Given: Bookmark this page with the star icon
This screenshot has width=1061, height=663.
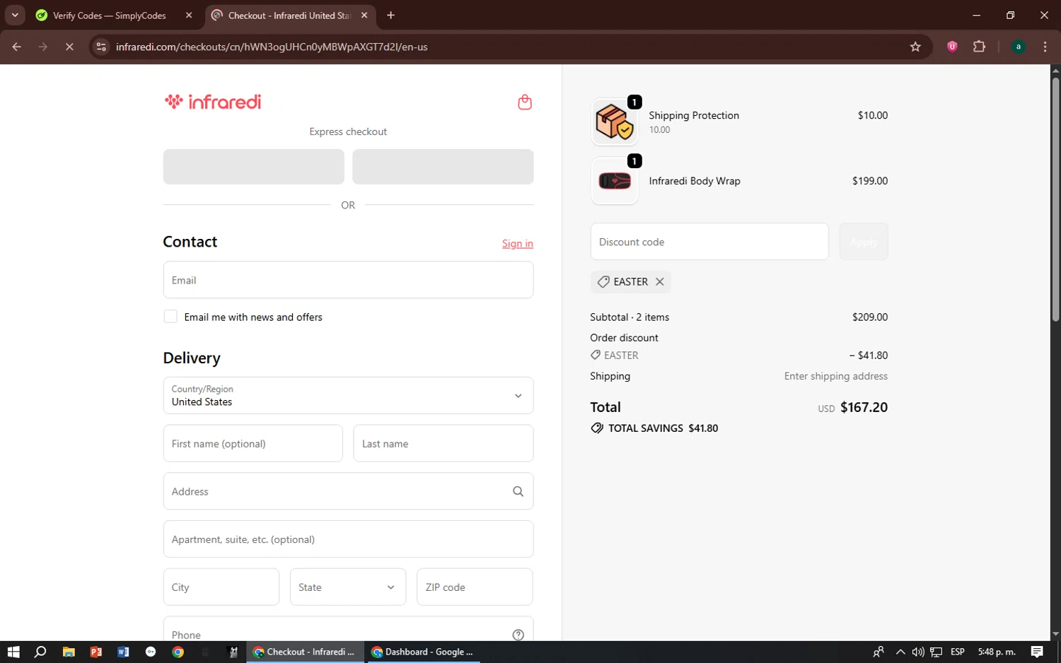Looking at the screenshot, I should click(915, 47).
